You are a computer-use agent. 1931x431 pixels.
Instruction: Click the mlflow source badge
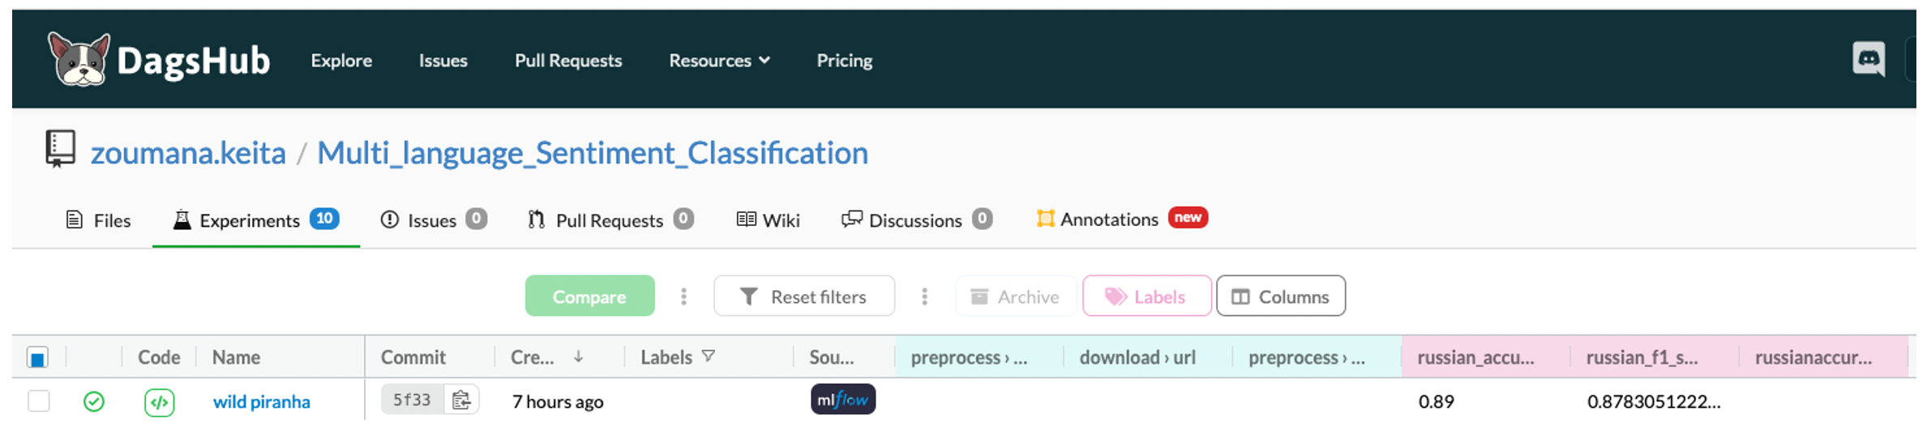point(842,399)
